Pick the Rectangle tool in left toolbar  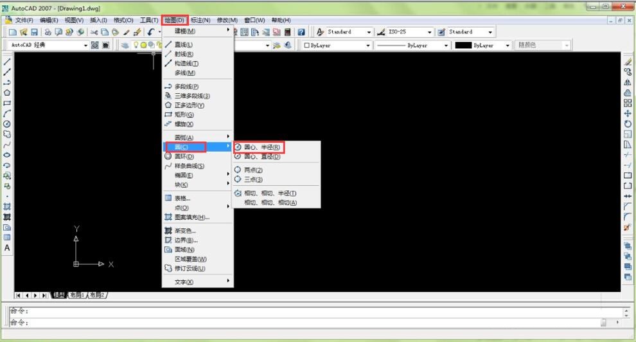tap(7, 103)
